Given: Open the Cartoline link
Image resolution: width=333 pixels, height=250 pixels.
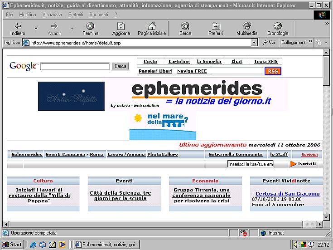Looking at the screenshot, I should pyautogui.click(x=179, y=62).
